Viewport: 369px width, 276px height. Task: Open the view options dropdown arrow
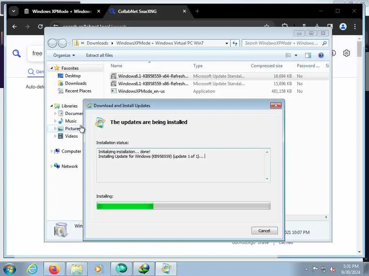coord(296,55)
